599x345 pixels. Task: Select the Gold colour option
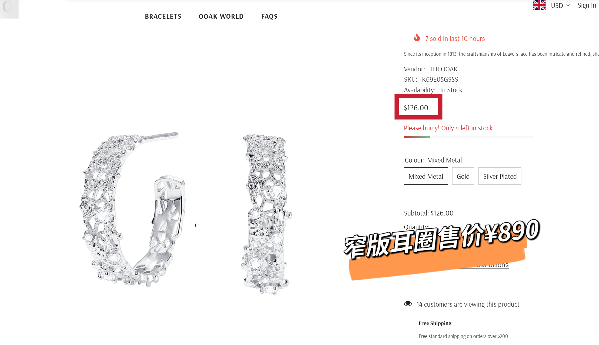click(x=463, y=176)
